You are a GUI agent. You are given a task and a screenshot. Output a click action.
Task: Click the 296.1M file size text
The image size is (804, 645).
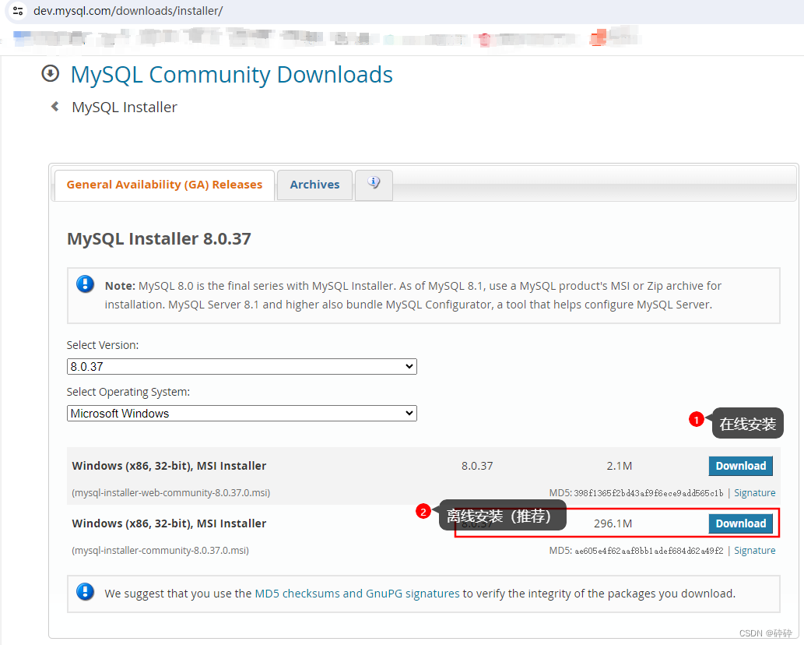tap(613, 523)
